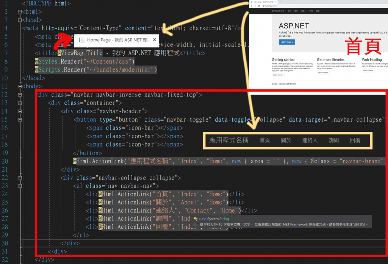The width and height of the screenshot is (388, 264).
Task: Click the 連絡人 ActionLink code on line 26
Action: coord(170,211)
